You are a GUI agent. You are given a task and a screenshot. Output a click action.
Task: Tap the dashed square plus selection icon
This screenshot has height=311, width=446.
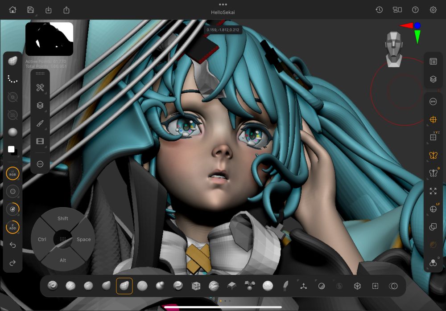tap(375, 286)
